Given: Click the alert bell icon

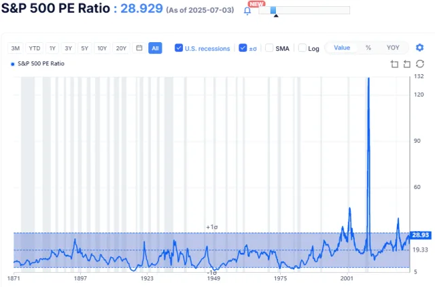Looking at the screenshot, I should click(247, 11).
